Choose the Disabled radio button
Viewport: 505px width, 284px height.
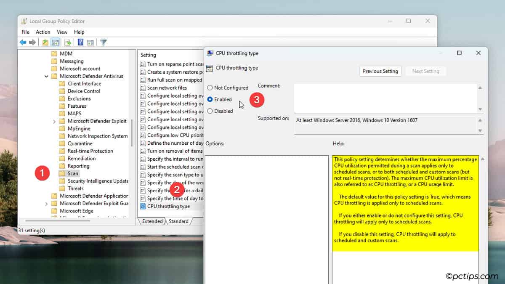[209, 111]
